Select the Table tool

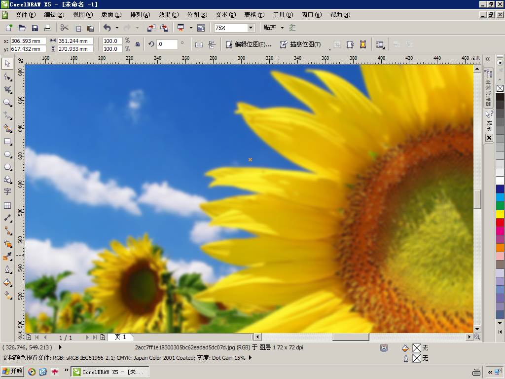[x=7, y=205]
